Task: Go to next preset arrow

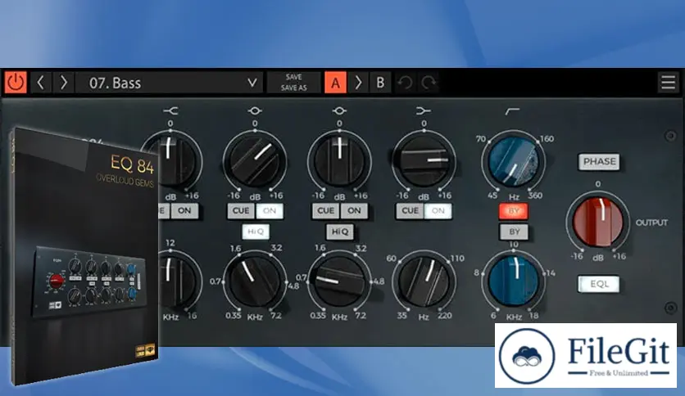Action: (63, 83)
